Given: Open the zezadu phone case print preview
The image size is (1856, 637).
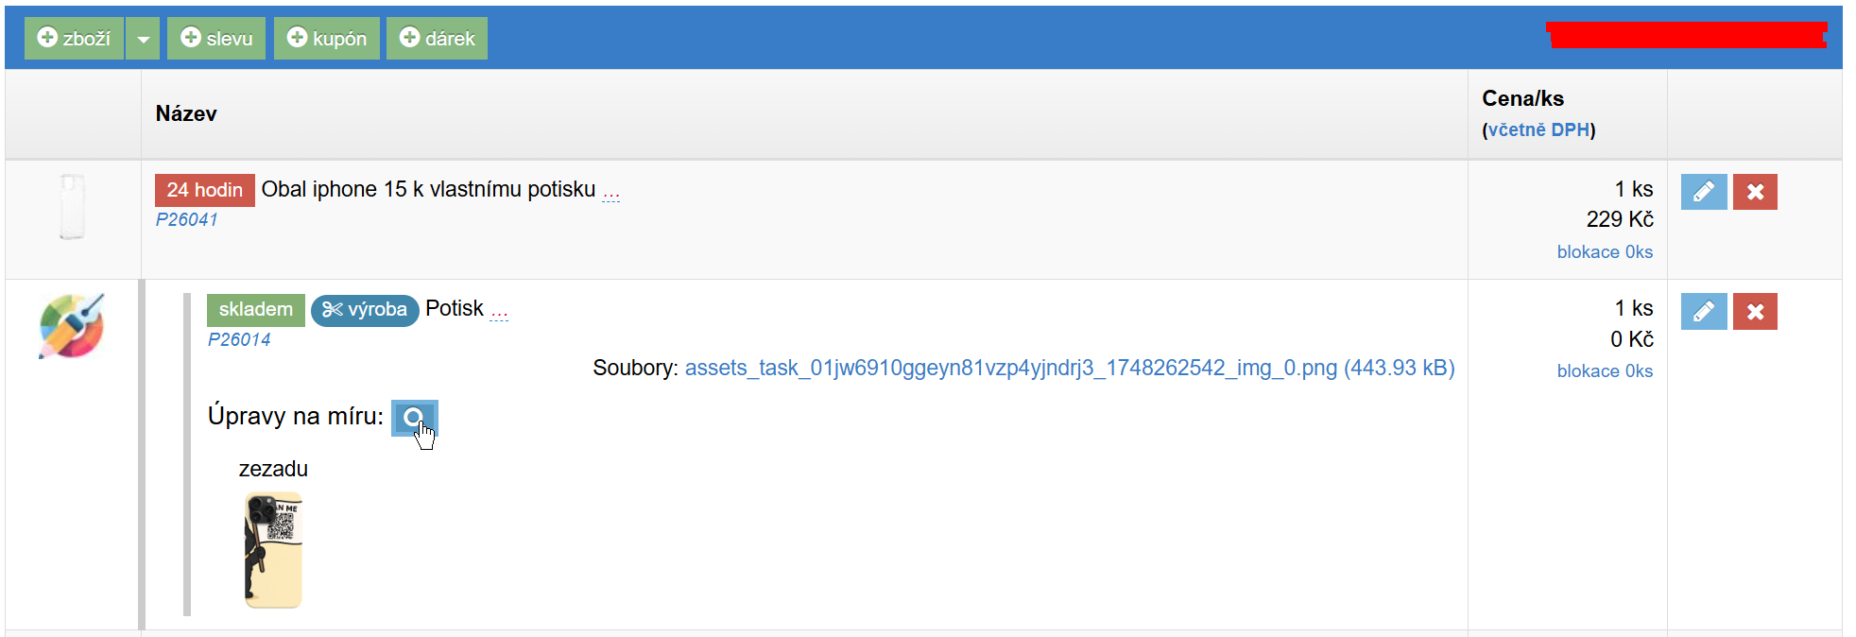Looking at the screenshot, I should pos(273,549).
